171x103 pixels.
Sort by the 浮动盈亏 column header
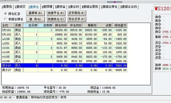[120, 25]
